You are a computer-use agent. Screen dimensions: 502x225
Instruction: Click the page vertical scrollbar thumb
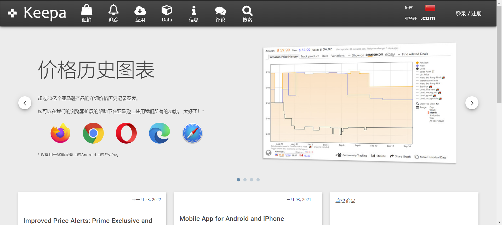tap(499, 54)
